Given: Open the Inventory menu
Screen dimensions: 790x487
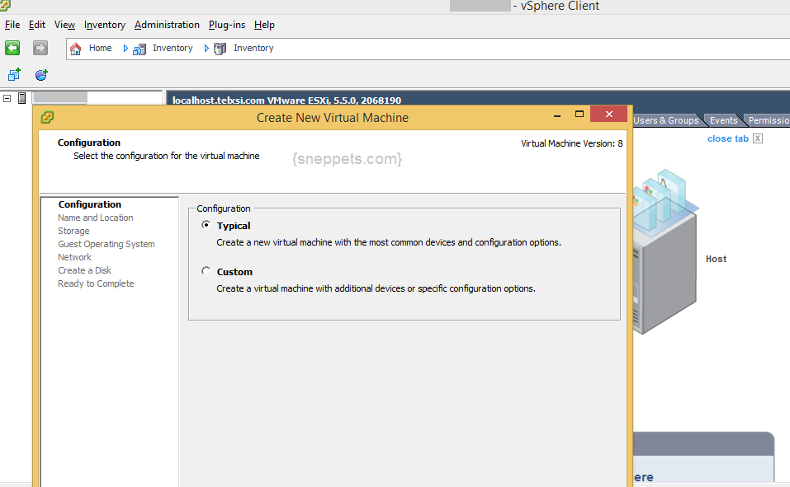Looking at the screenshot, I should click(105, 25).
